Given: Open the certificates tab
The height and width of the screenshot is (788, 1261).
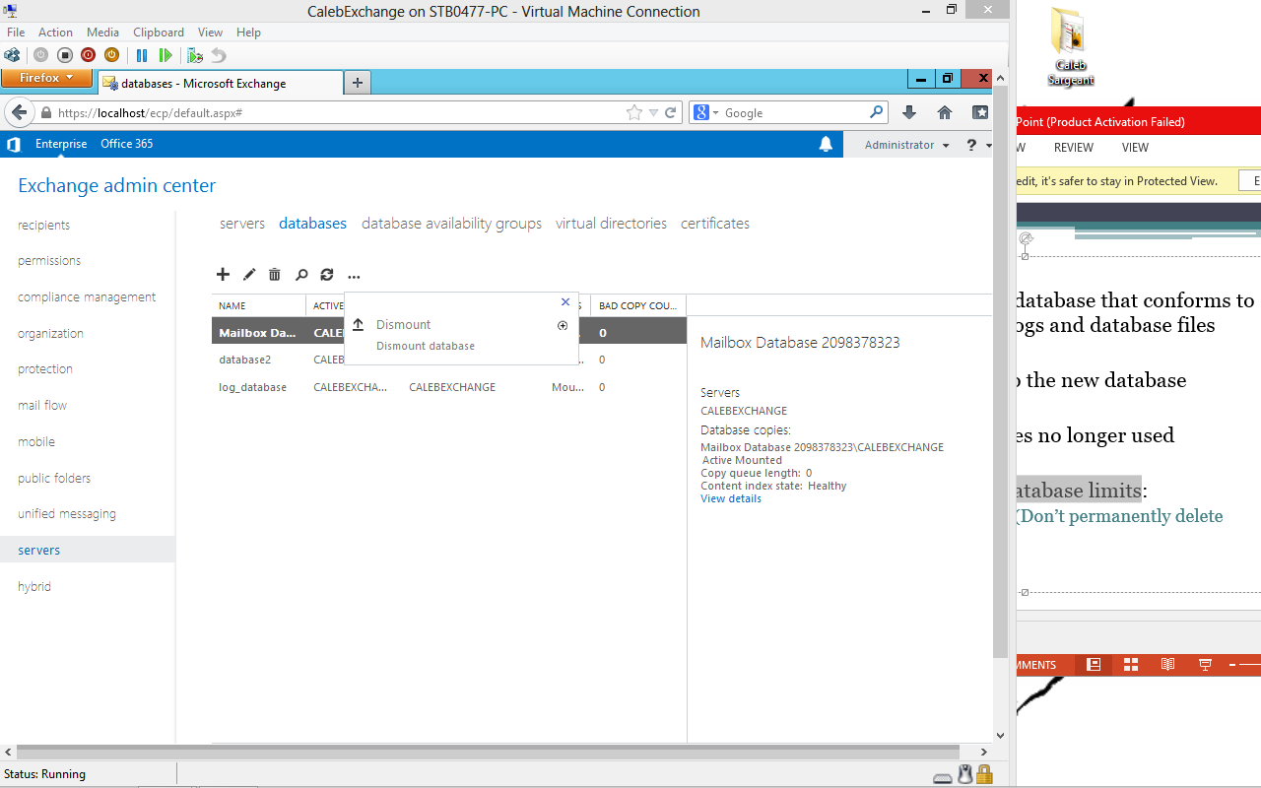Looking at the screenshot, I should pos(715,224).
